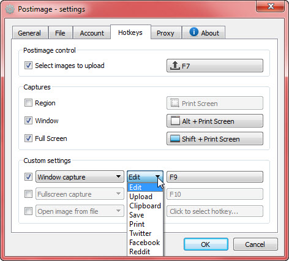Enable the Region capture checkbox
Image resolution: width=289 pixels, height=261 pixels.
coord(28,103)
